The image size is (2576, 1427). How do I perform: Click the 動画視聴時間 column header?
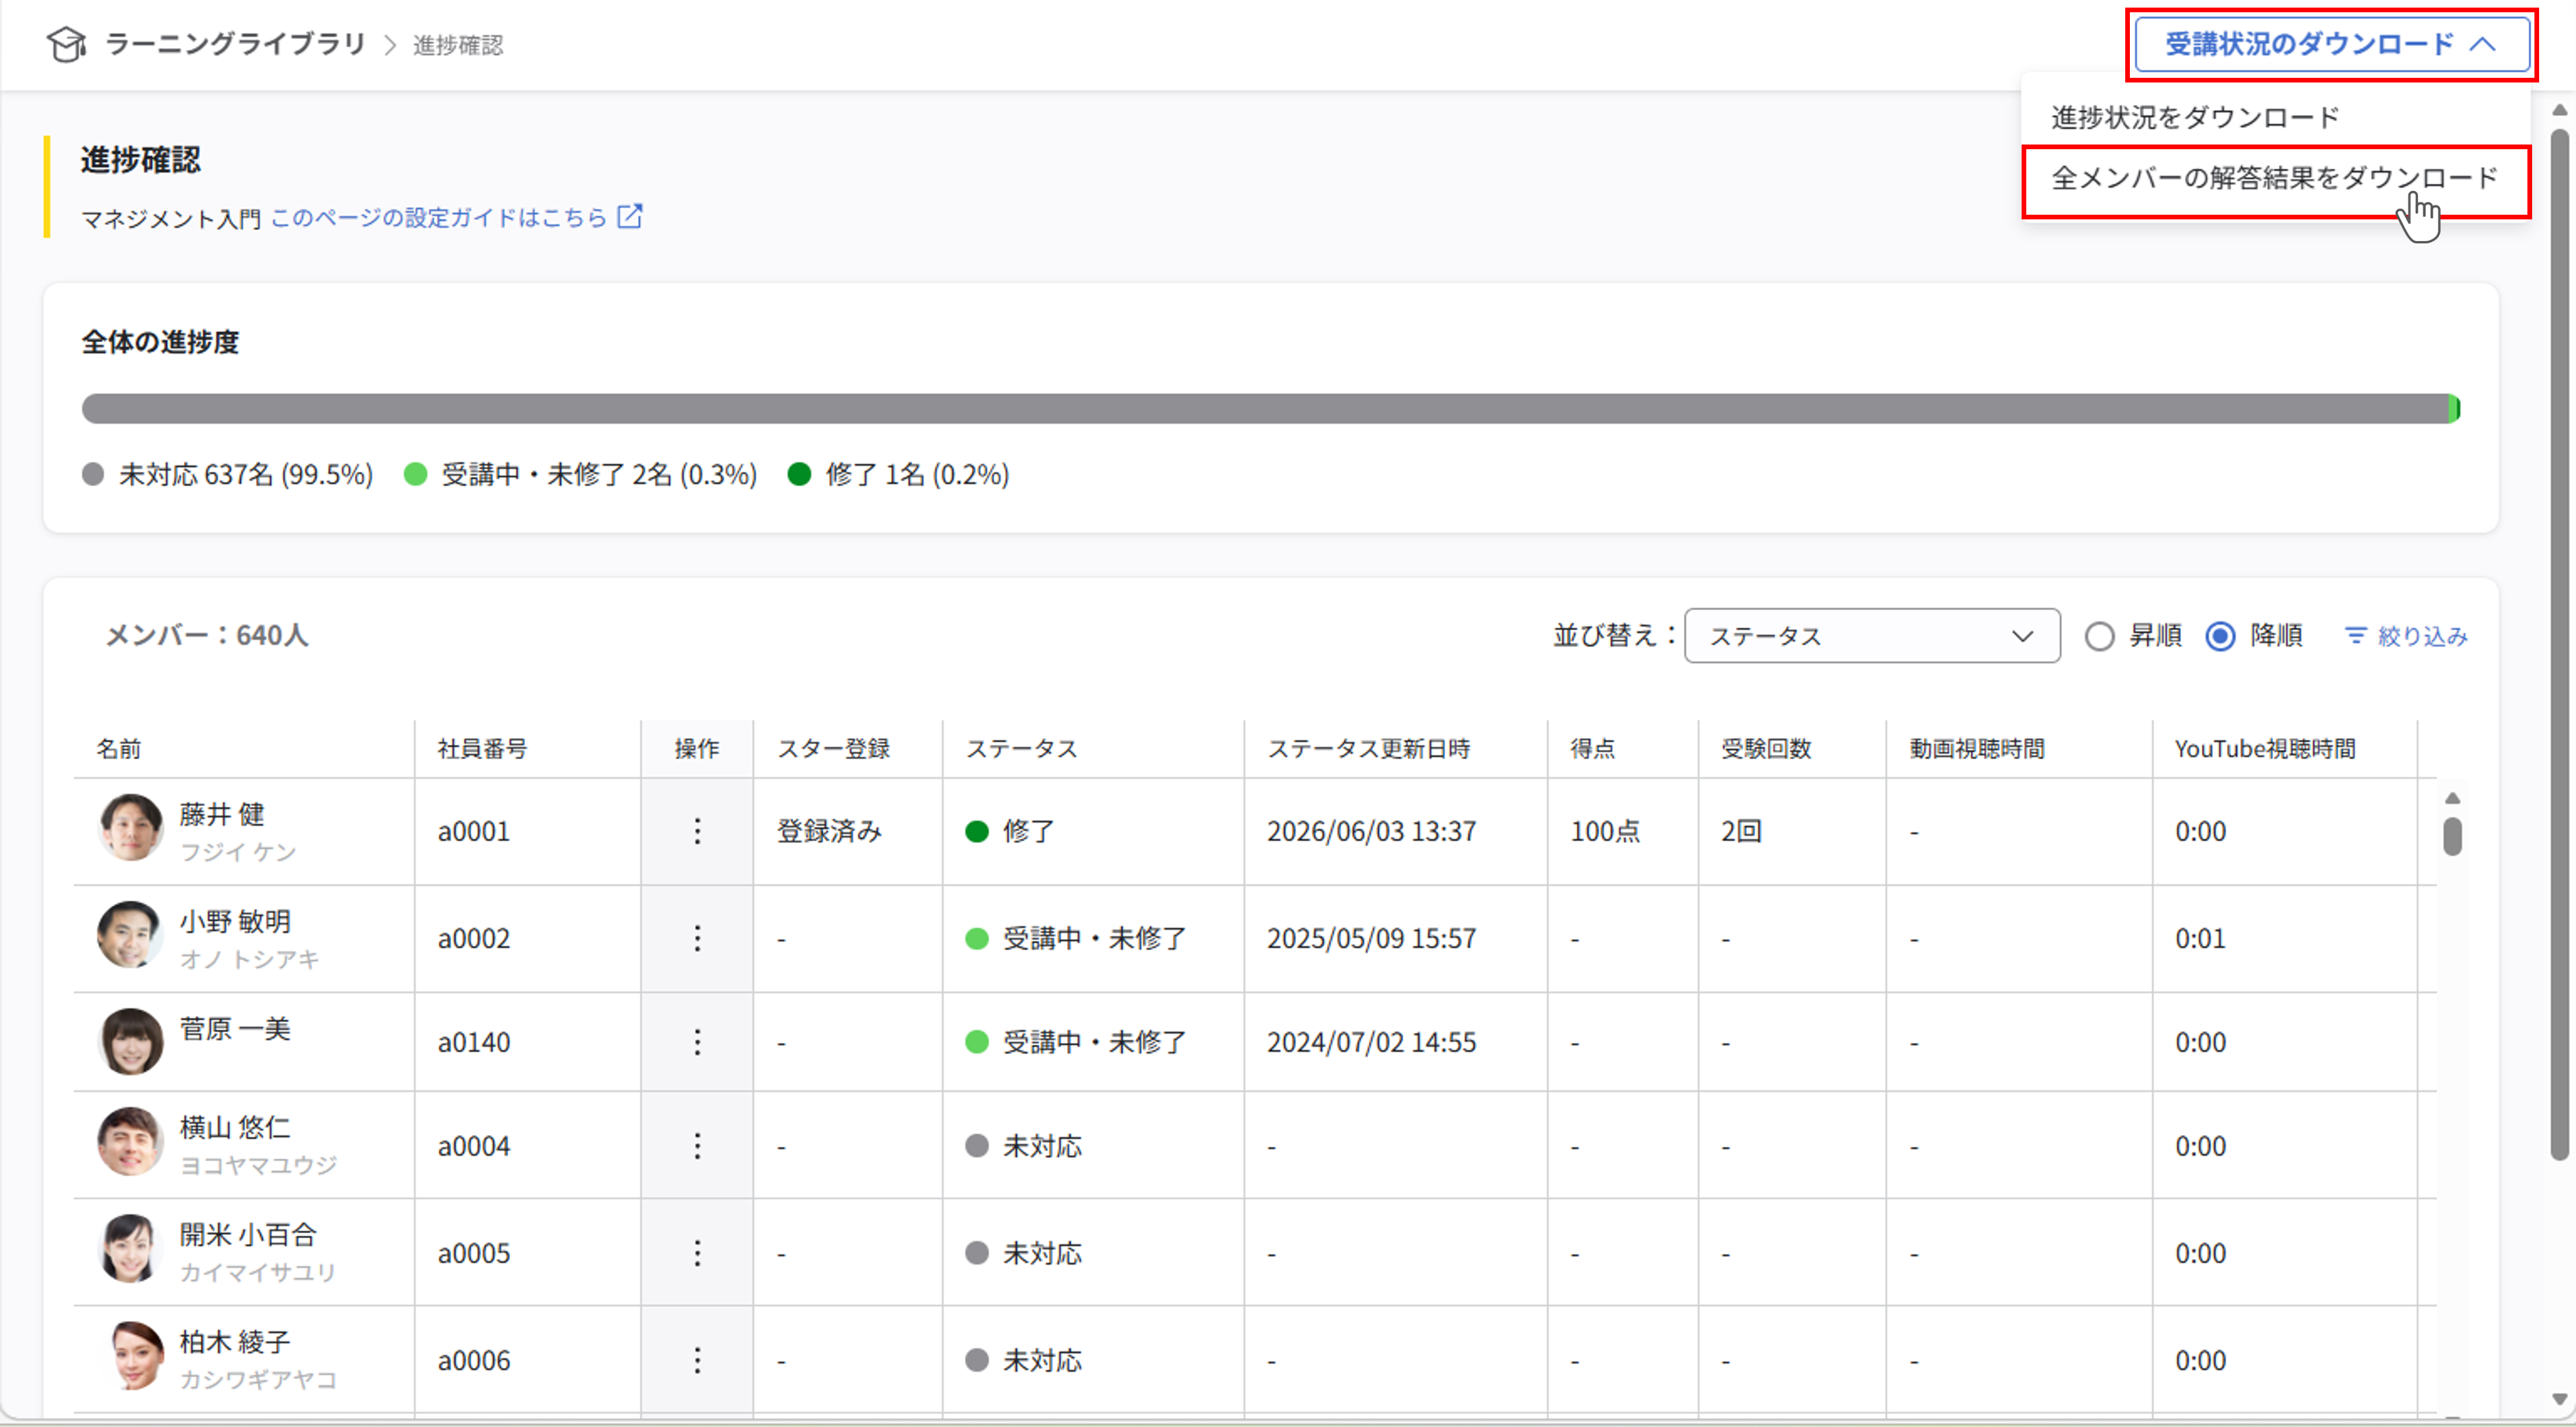(1977, 748)
